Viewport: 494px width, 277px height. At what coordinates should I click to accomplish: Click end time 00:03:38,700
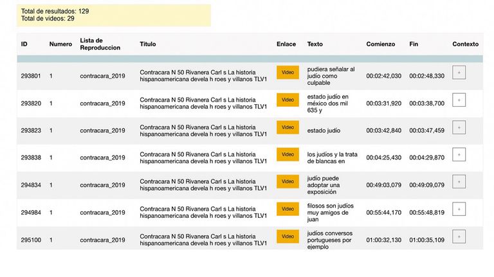pos(427,103)
